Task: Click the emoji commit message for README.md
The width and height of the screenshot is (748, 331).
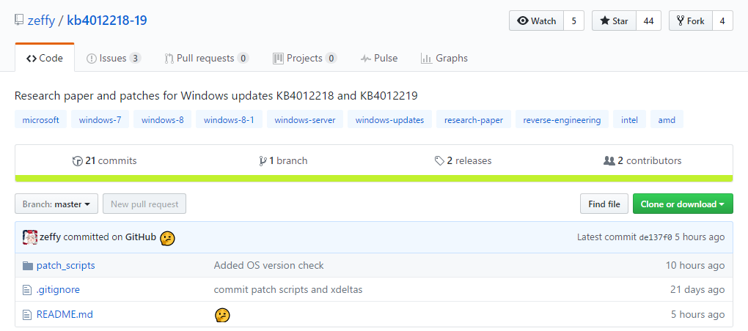Action: 221,315
